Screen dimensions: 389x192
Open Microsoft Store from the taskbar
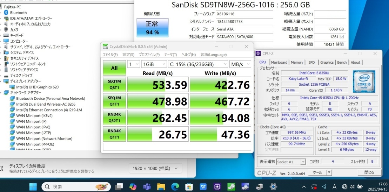point(189,186)
